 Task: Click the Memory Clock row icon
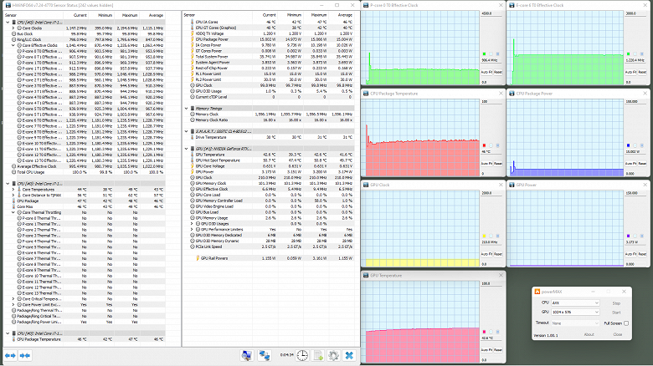tap(193, 114)
